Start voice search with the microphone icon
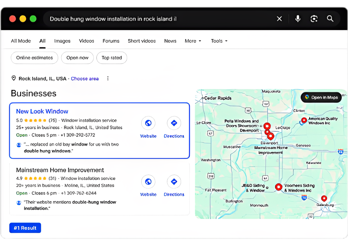Viewport: 348px width, 247px height. [x=298, y=19]
